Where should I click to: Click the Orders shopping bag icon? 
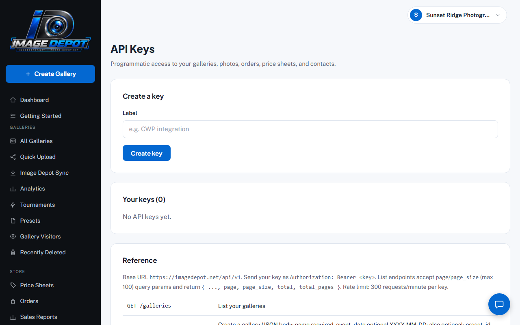tap(13, 301)
